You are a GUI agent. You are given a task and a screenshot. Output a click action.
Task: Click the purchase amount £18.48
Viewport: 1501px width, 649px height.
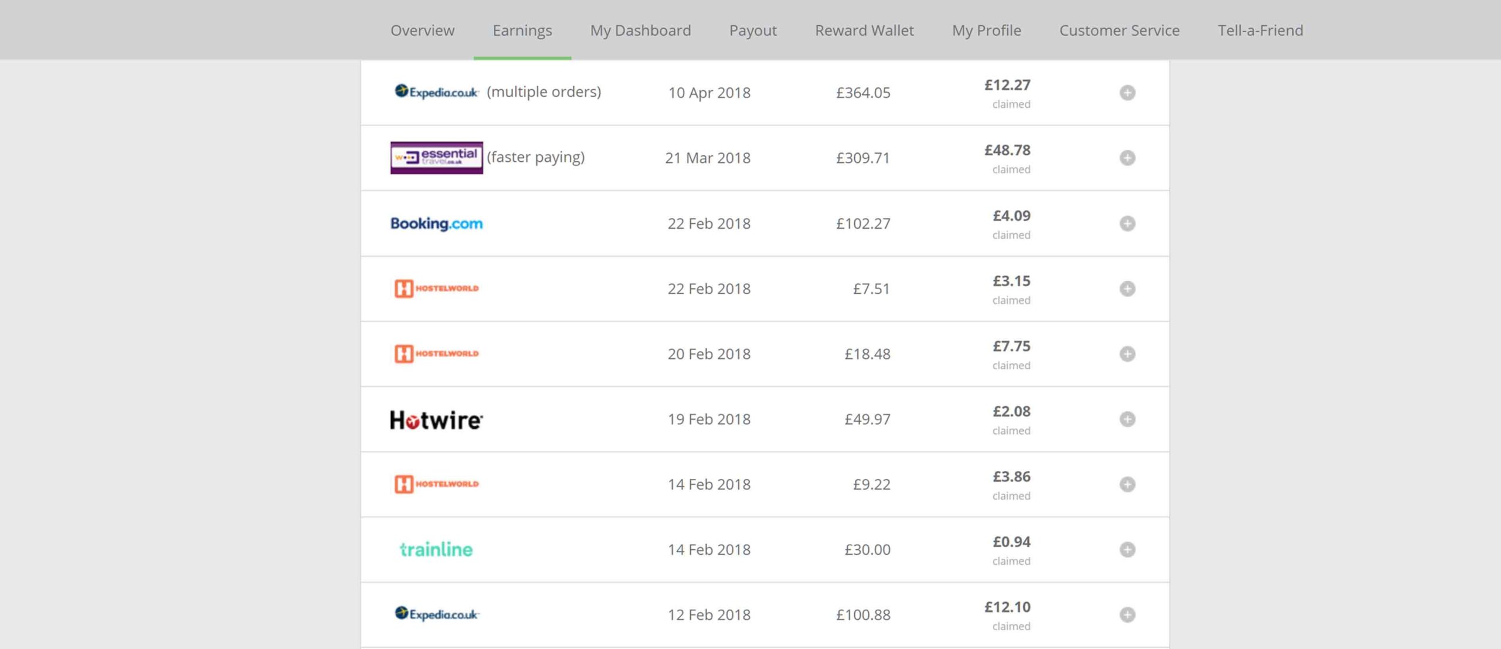tap(867, 354)
